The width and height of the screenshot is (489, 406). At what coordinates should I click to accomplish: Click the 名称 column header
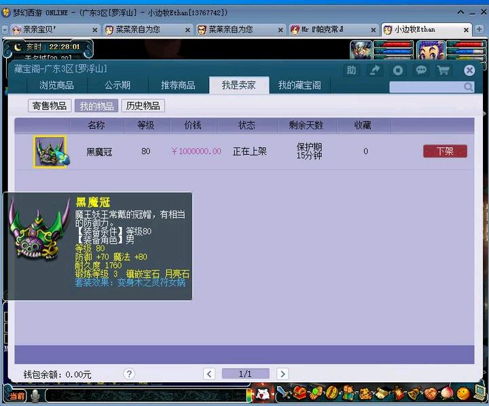tap(96, 126)
